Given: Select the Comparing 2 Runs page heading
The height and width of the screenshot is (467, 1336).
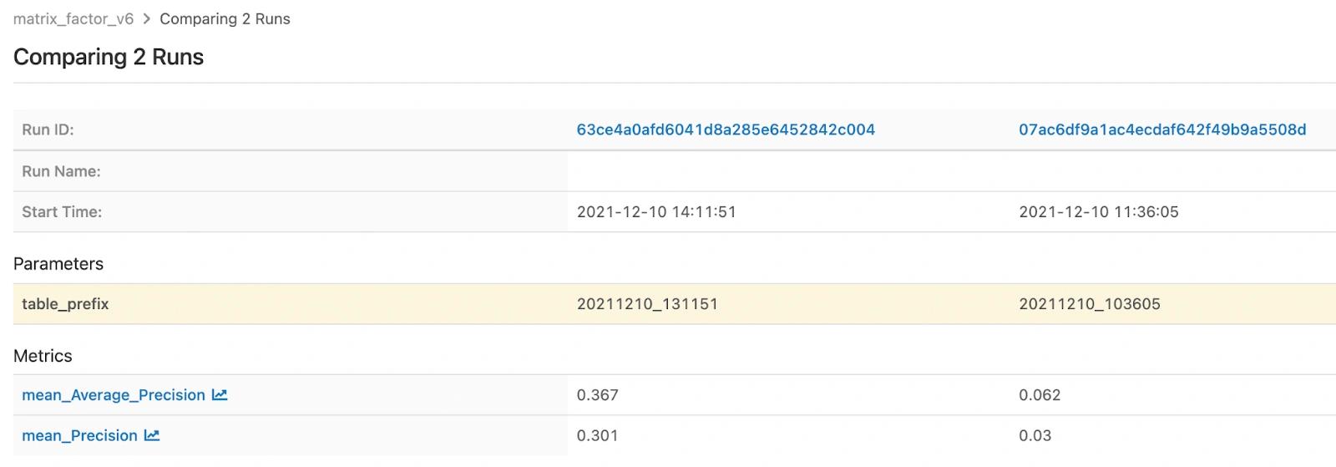Looking at the screenshot, I should [109, 57].
